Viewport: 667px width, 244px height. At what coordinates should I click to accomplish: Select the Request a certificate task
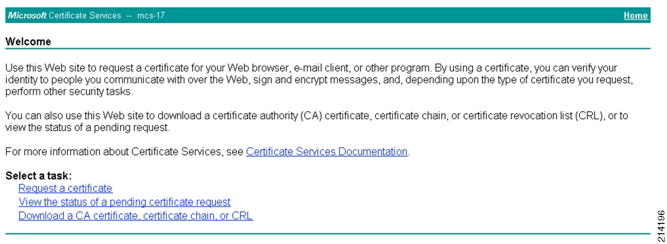pos(65,189)
